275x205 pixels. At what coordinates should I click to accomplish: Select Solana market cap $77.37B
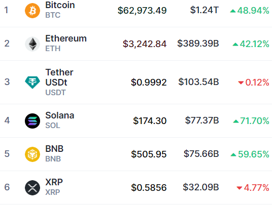[x=202, y=120]
